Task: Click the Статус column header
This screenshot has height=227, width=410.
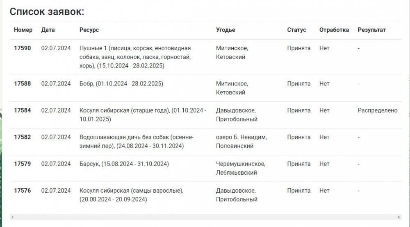Action: [x=296, y=30]
